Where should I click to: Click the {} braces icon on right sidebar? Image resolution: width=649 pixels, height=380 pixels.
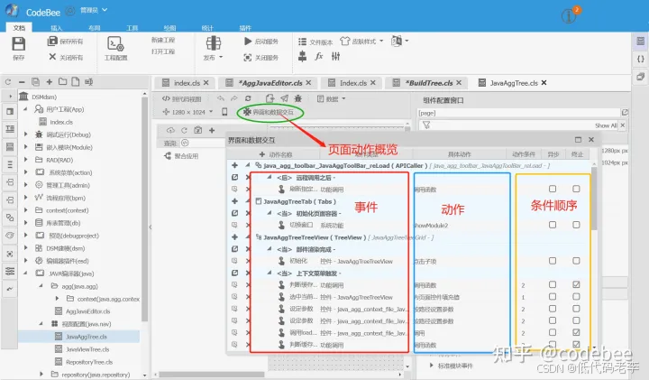(640, 59)
